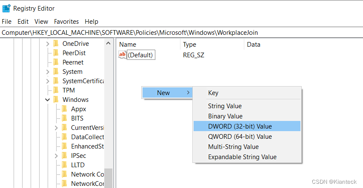Click the SystemCertificates folder icon
Viewport: 363px width, 188px height.
pos(56,81)
